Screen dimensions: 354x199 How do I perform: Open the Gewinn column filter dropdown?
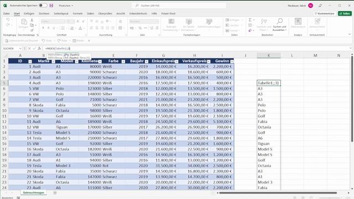coord(232,61)
